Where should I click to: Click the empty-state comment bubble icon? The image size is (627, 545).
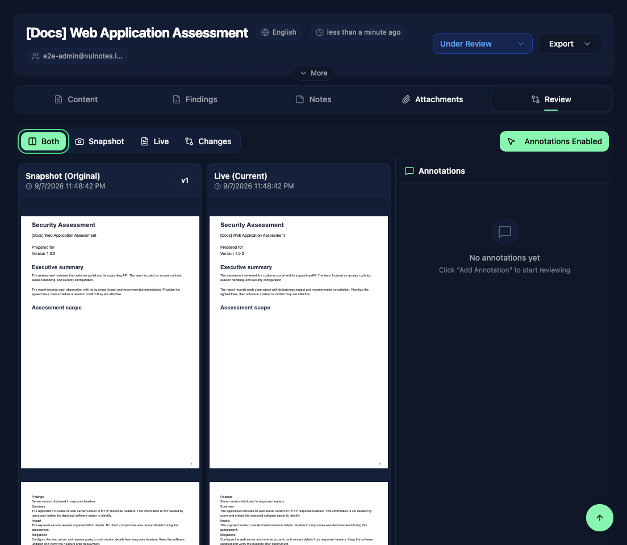(x=505, y=232)
